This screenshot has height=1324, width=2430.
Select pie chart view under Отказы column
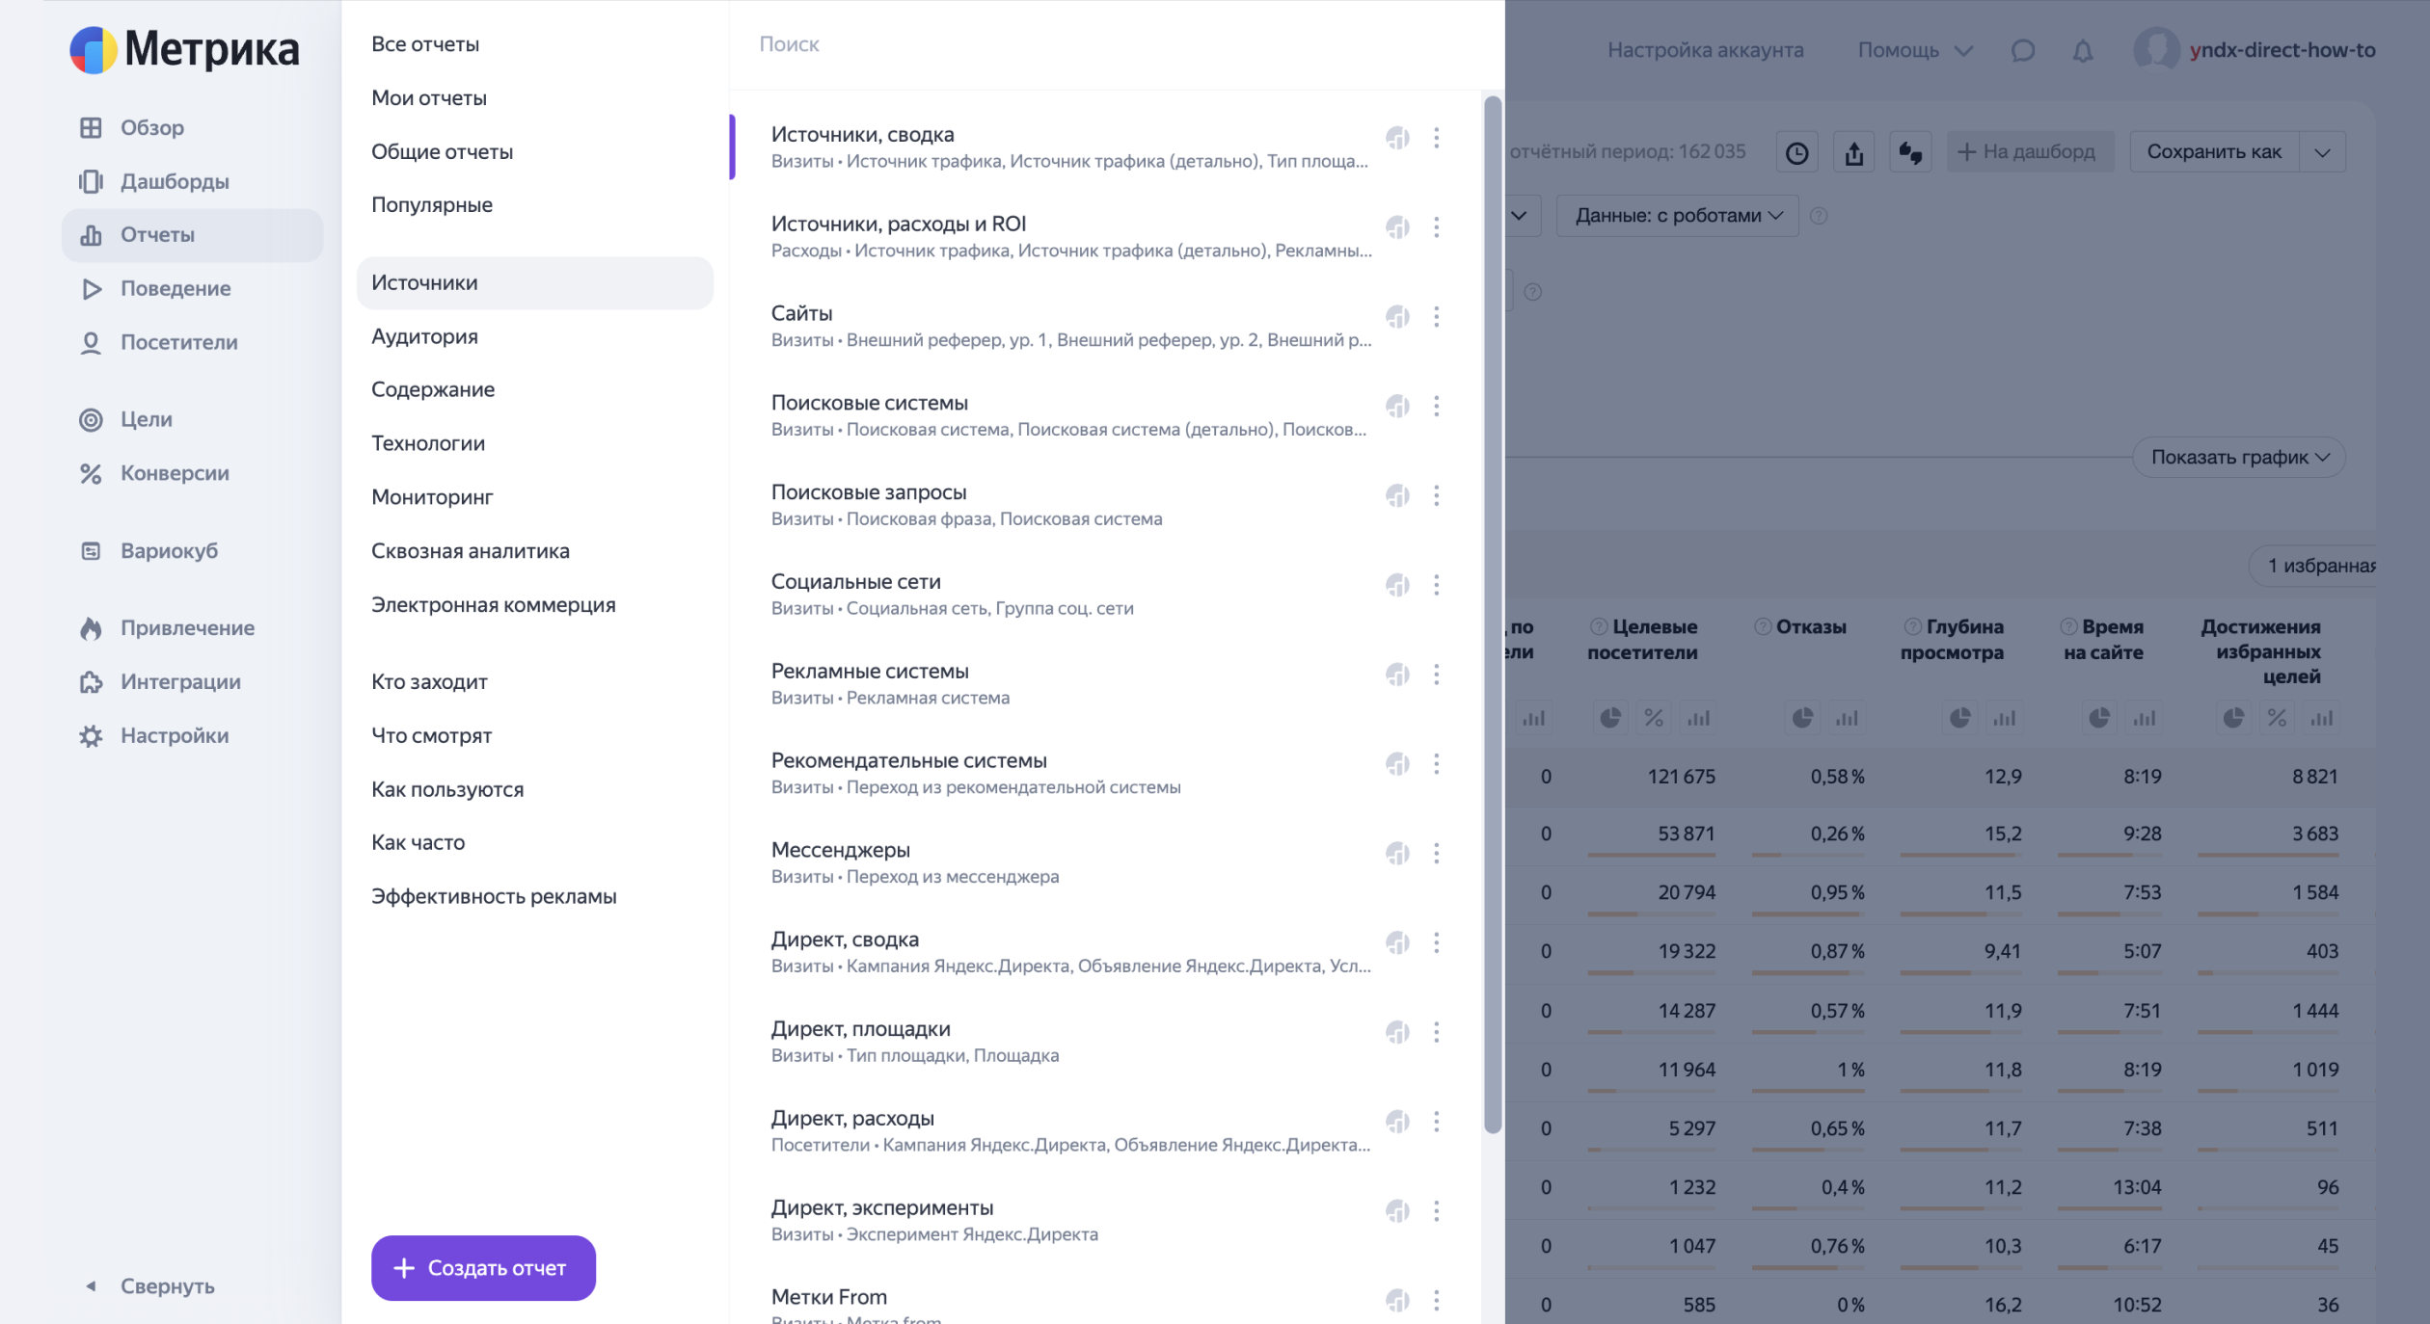pyautogui.click(x=1802, y=718)
